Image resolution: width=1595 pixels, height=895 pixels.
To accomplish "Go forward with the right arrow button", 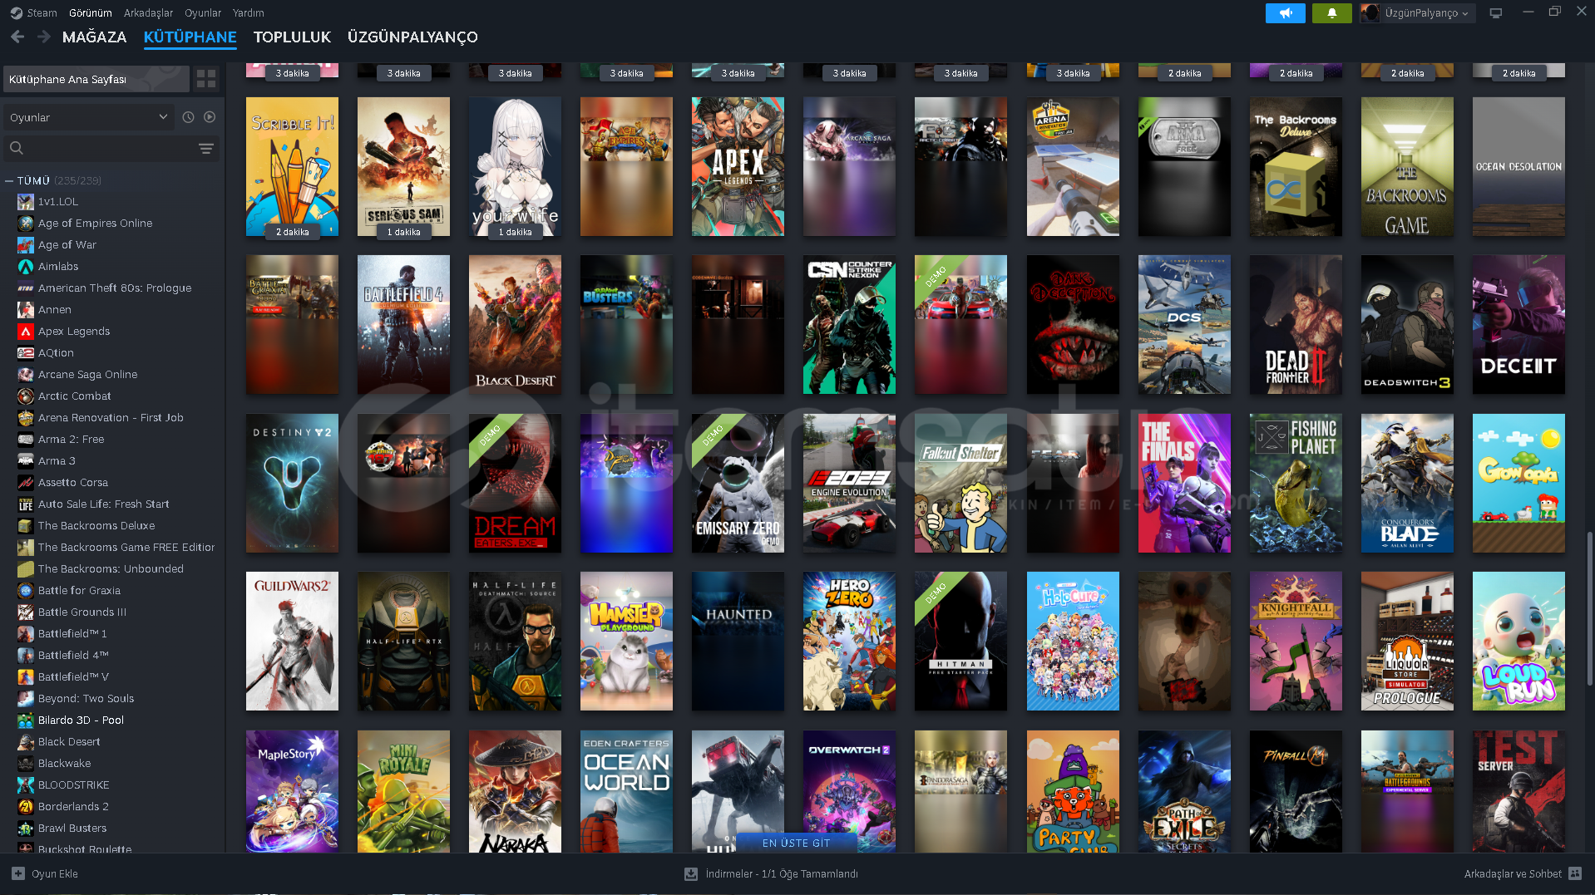I will tap(44, 37).
